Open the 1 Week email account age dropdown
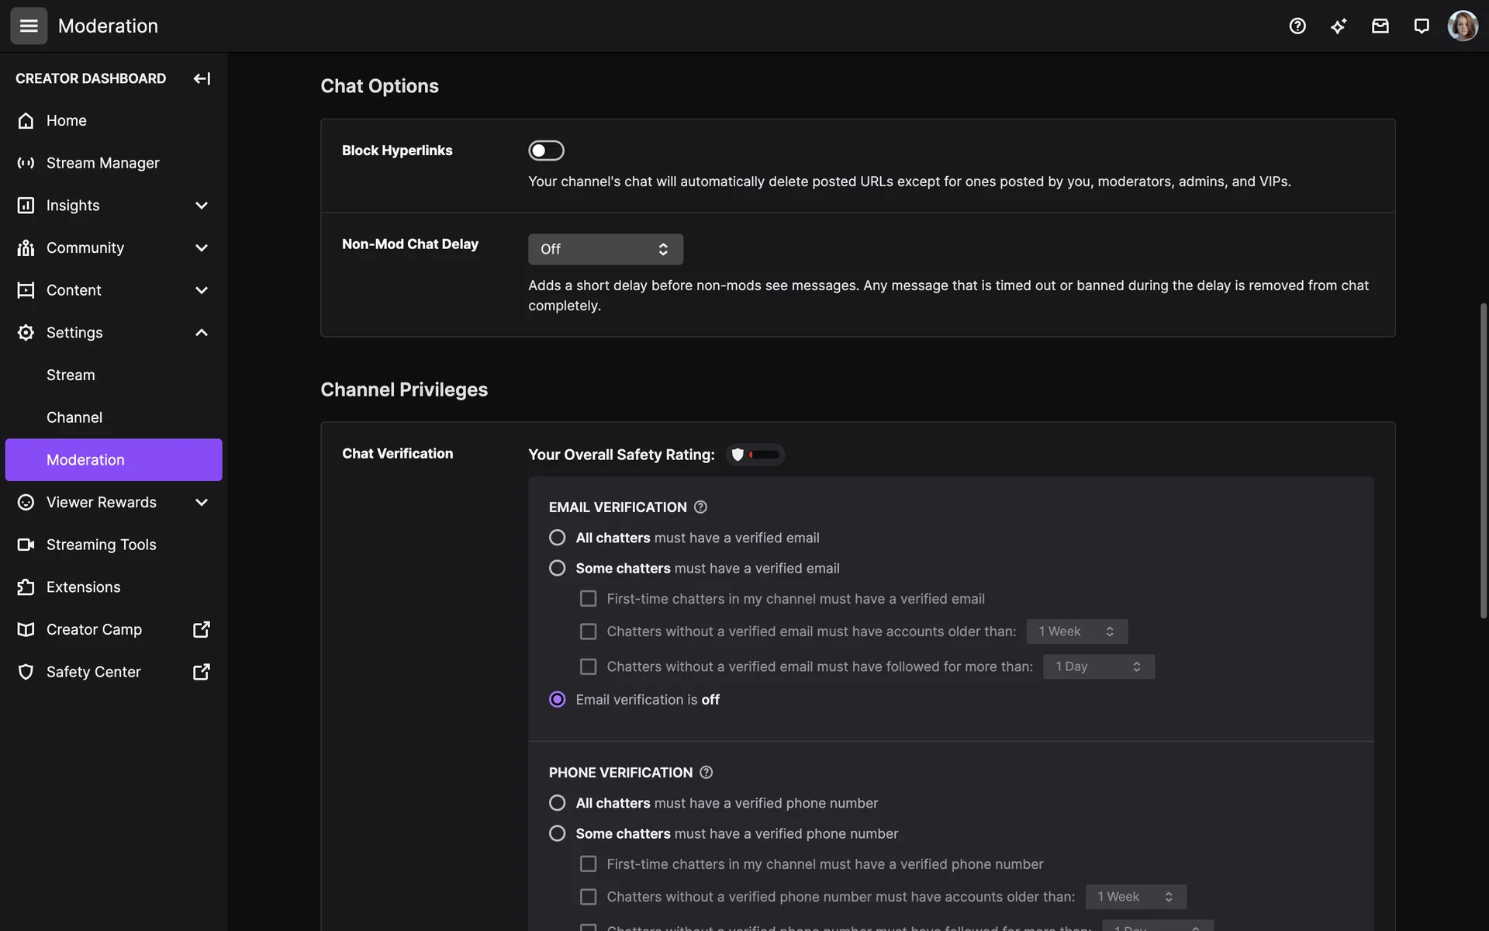 click(x=1076, y=632)
